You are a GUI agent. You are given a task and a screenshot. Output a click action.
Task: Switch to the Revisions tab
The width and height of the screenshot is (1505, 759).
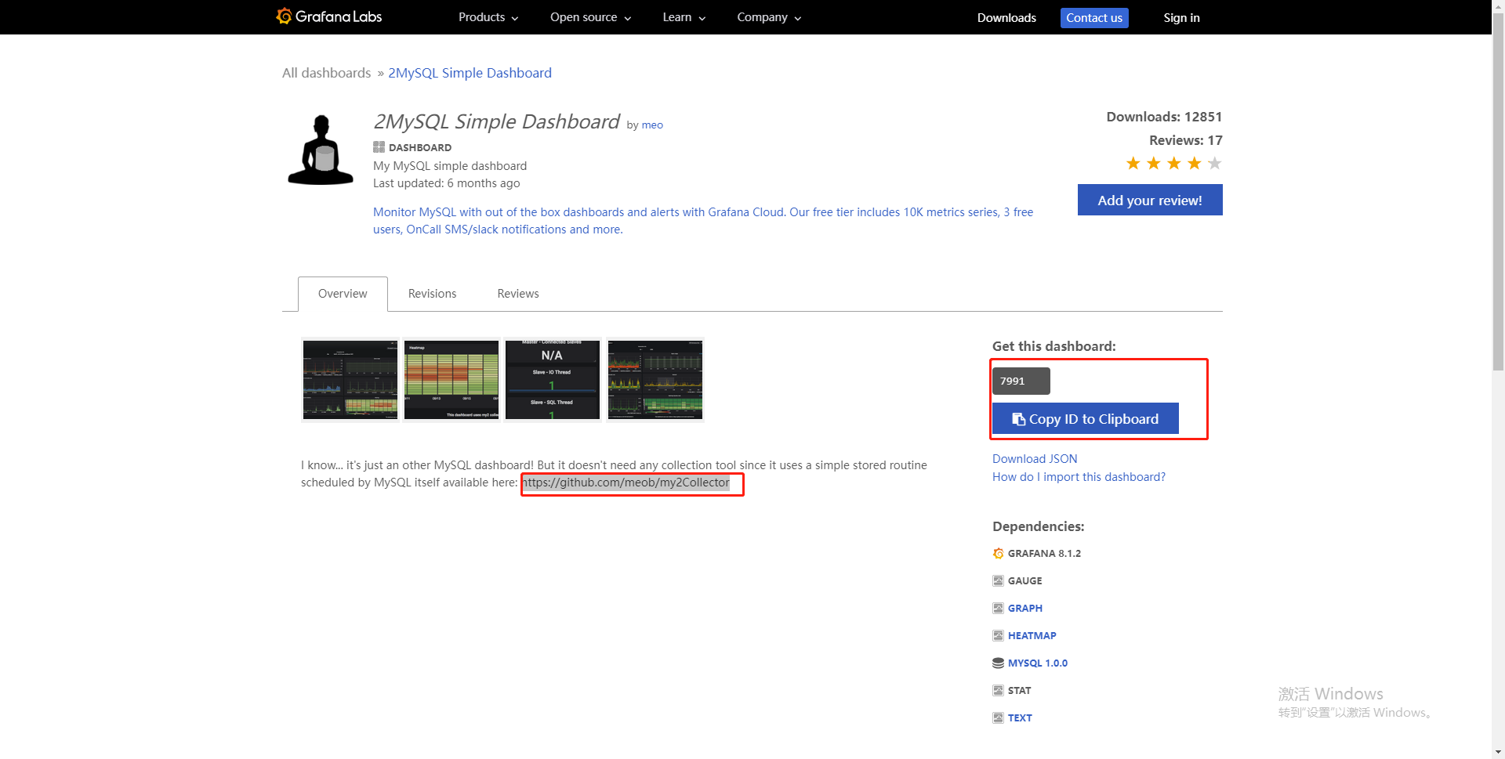(432, 294)
